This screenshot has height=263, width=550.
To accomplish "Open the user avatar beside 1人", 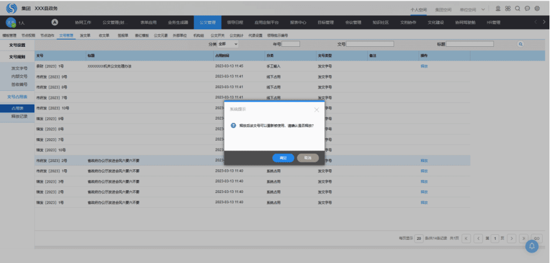I will point(11,23).
